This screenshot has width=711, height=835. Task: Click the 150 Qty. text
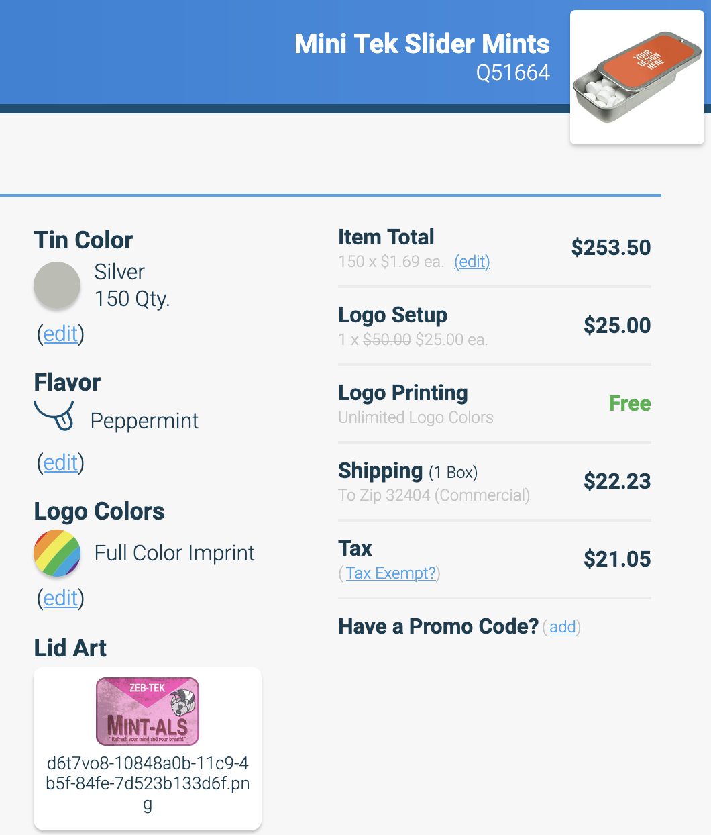[x=132, y=299]
